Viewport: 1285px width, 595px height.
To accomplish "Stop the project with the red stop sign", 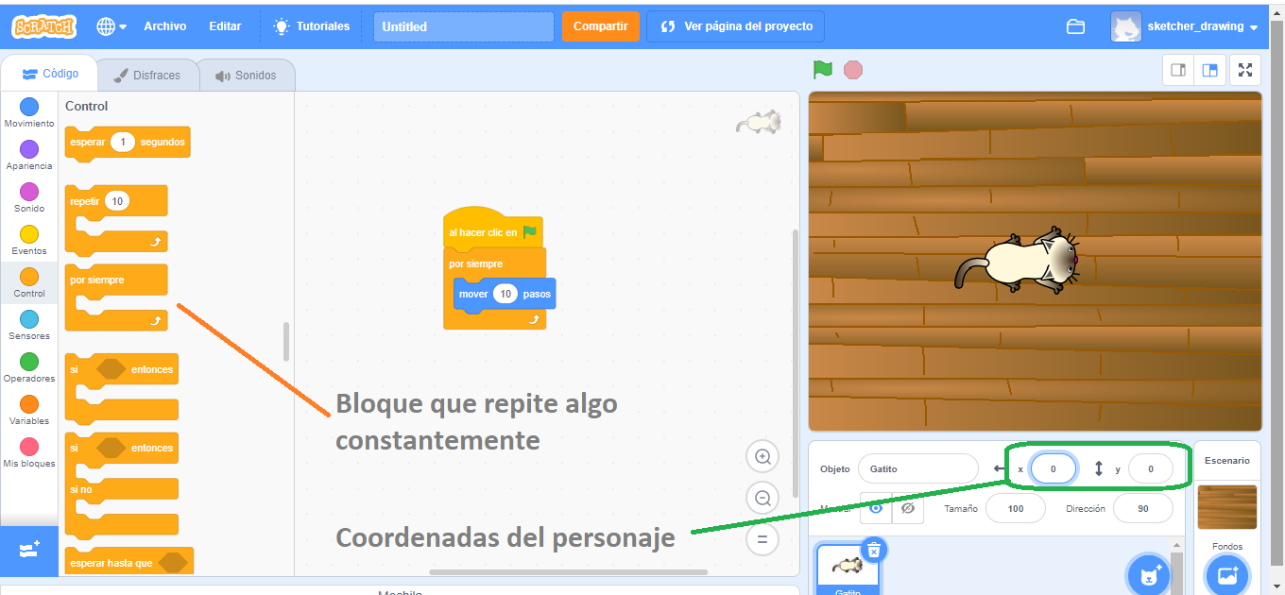I will (852, 70).
